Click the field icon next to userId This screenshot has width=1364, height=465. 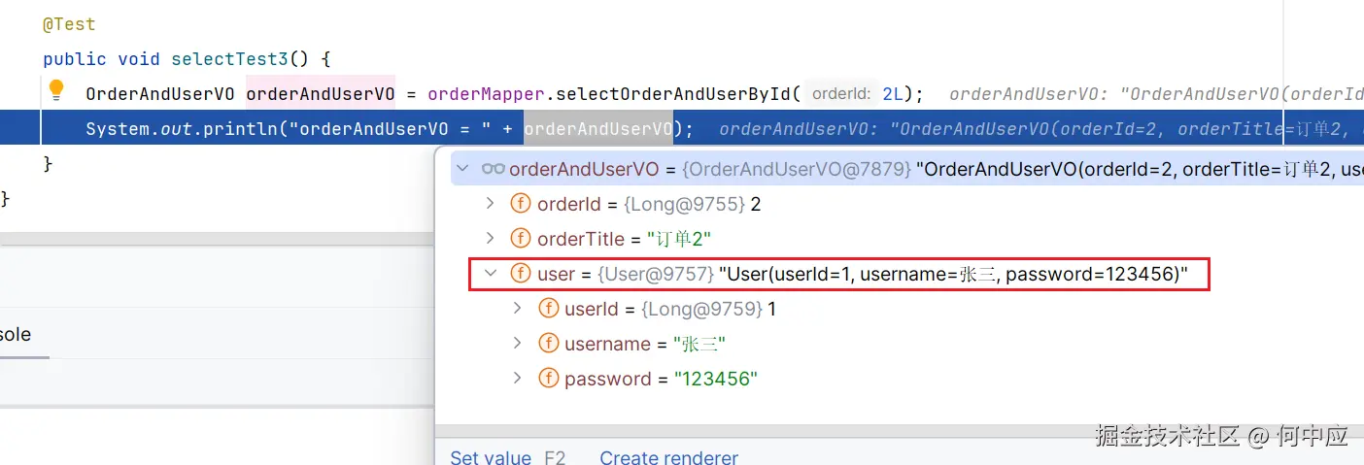[548, 309]
